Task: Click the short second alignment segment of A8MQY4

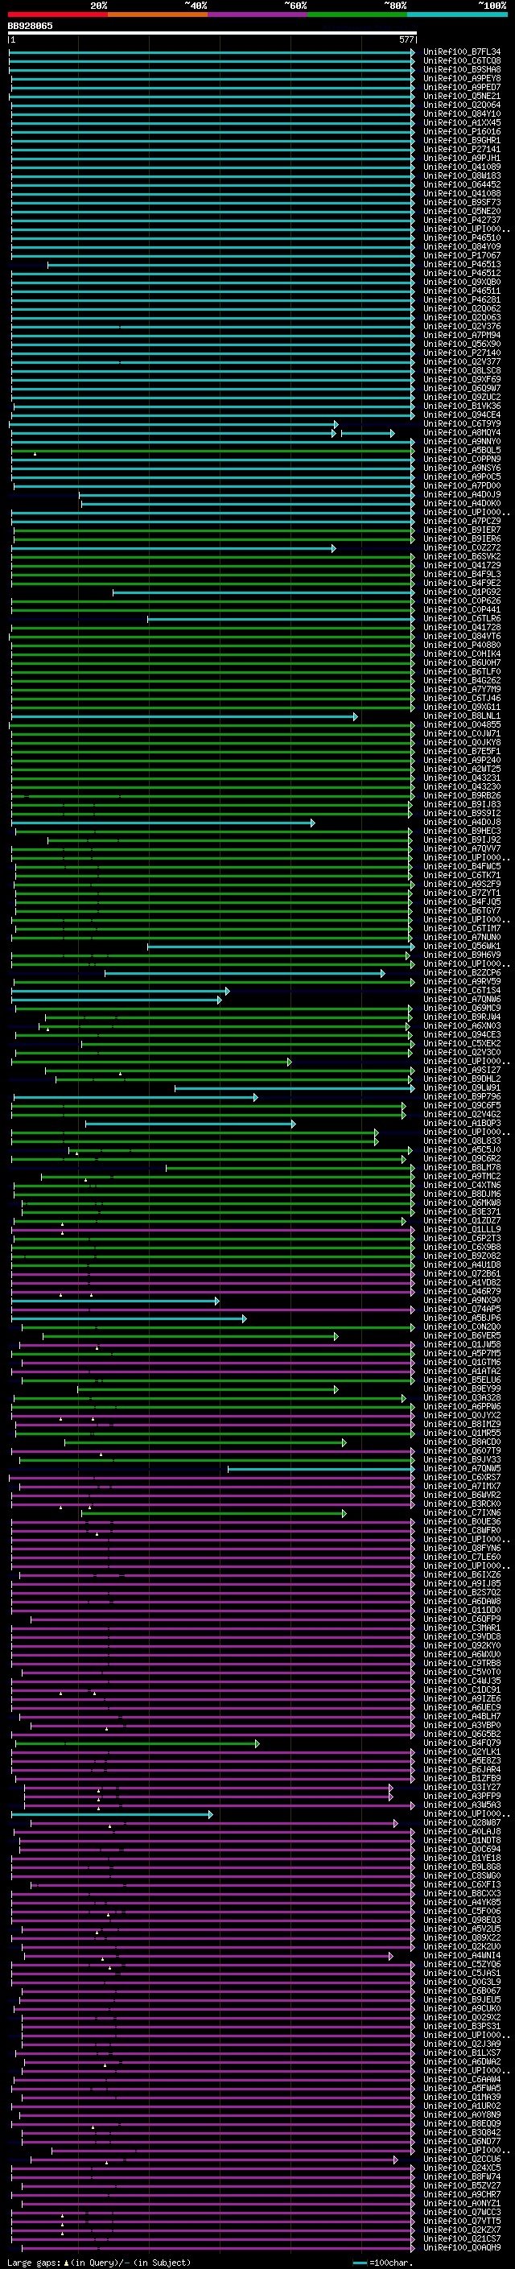Action: click(x=367, y=433)
